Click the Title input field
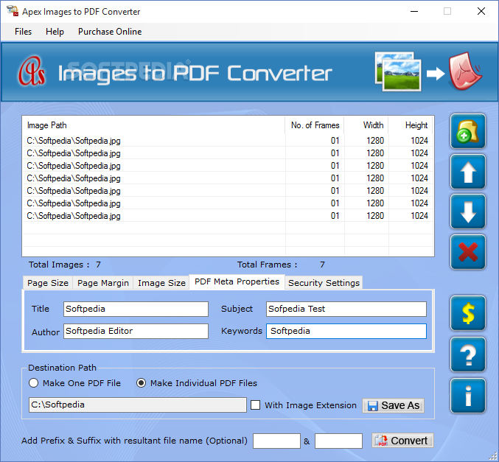Viewport: 499px width, 462px height. pyautogui.click(x=136, y=309)
